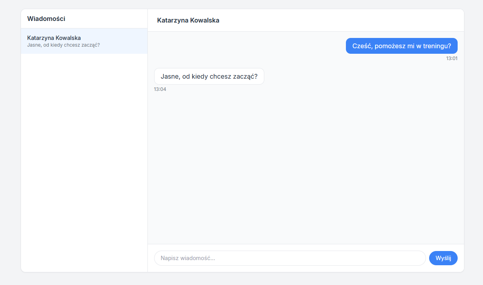Click the chat header bar

(x=305, y=21)
